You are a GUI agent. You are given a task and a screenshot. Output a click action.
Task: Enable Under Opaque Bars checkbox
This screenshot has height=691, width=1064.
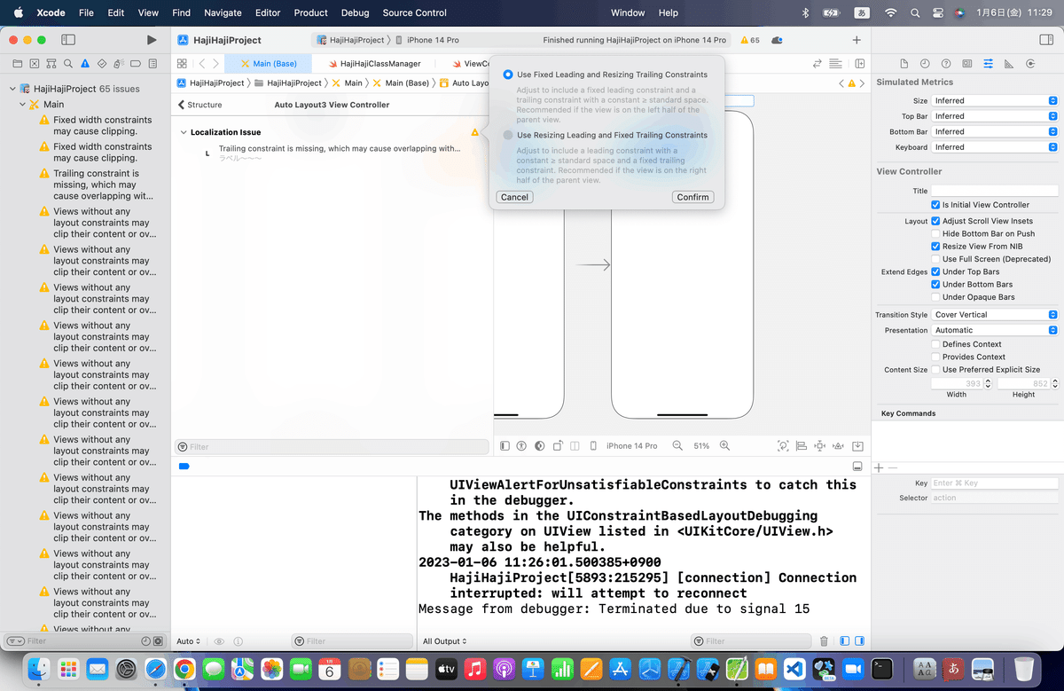pyautogui.click(x=935, y=297)
